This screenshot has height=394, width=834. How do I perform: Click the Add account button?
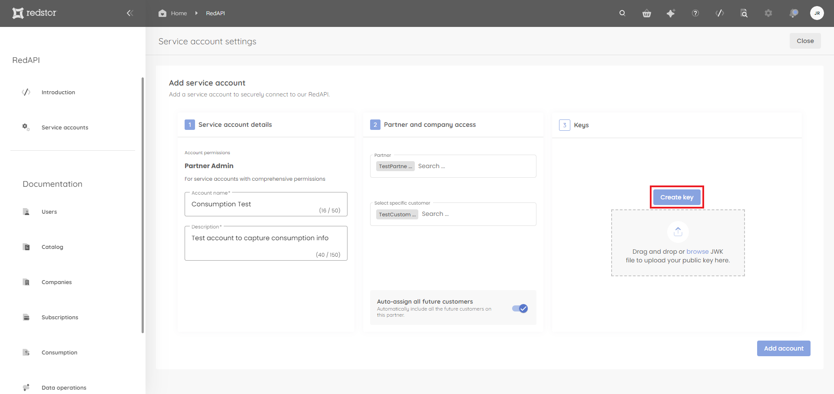pyautogui.click(x=784, y=348)
